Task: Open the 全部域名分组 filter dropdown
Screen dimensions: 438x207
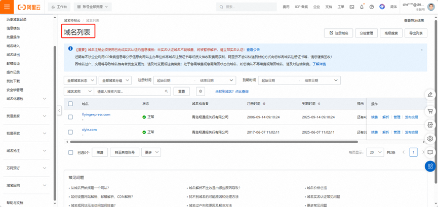Action: pos(115,80)
